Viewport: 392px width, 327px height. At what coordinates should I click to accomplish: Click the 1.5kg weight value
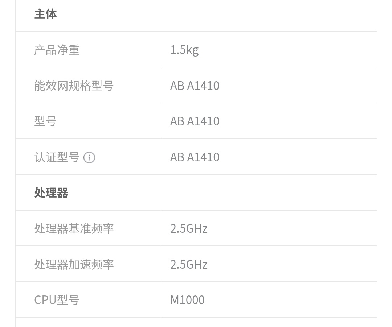[x=184, y=50]
